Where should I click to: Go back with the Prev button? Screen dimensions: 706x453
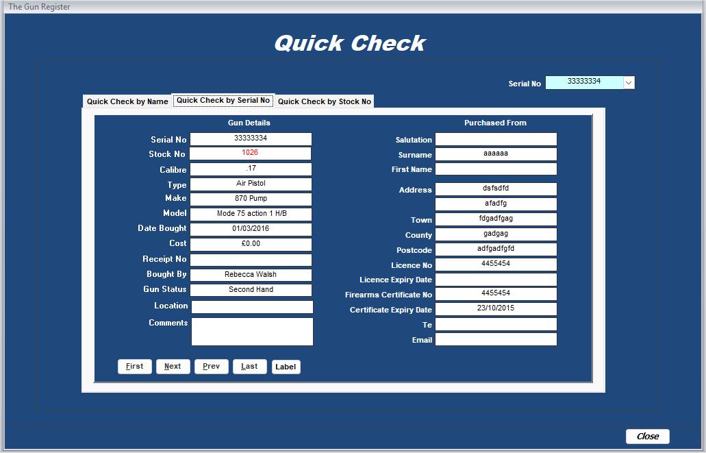[211, 366]
